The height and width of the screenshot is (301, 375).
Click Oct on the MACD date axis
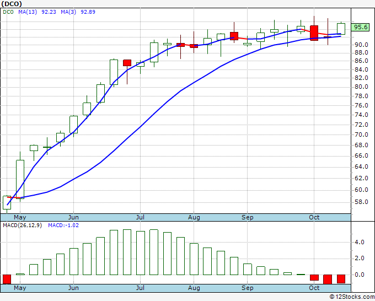click(x=314, y=288)
